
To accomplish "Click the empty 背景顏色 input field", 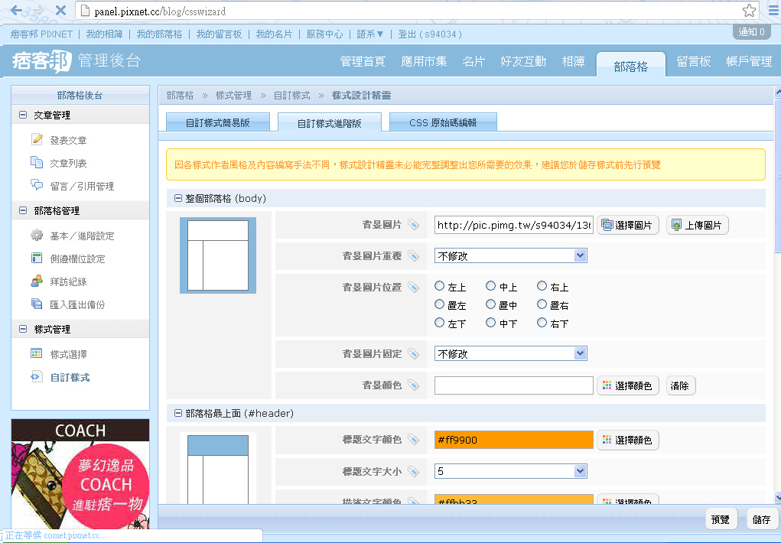I will 513,385.
